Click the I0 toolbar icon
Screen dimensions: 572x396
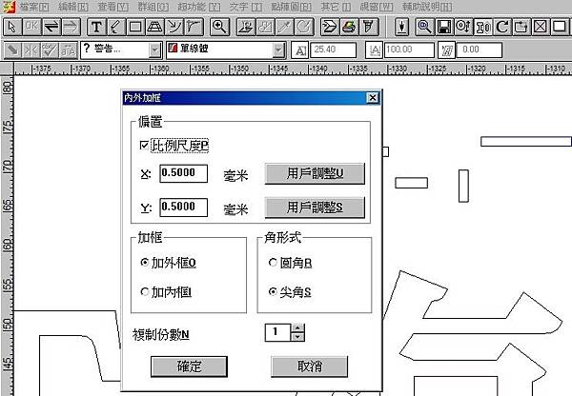(483, 27)
